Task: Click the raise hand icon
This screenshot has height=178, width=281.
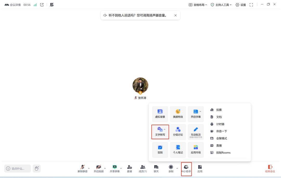Action: pyautogui.click(x=37, y=168)
